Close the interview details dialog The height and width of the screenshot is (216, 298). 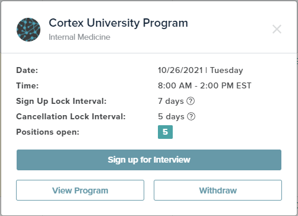point(277,29)
